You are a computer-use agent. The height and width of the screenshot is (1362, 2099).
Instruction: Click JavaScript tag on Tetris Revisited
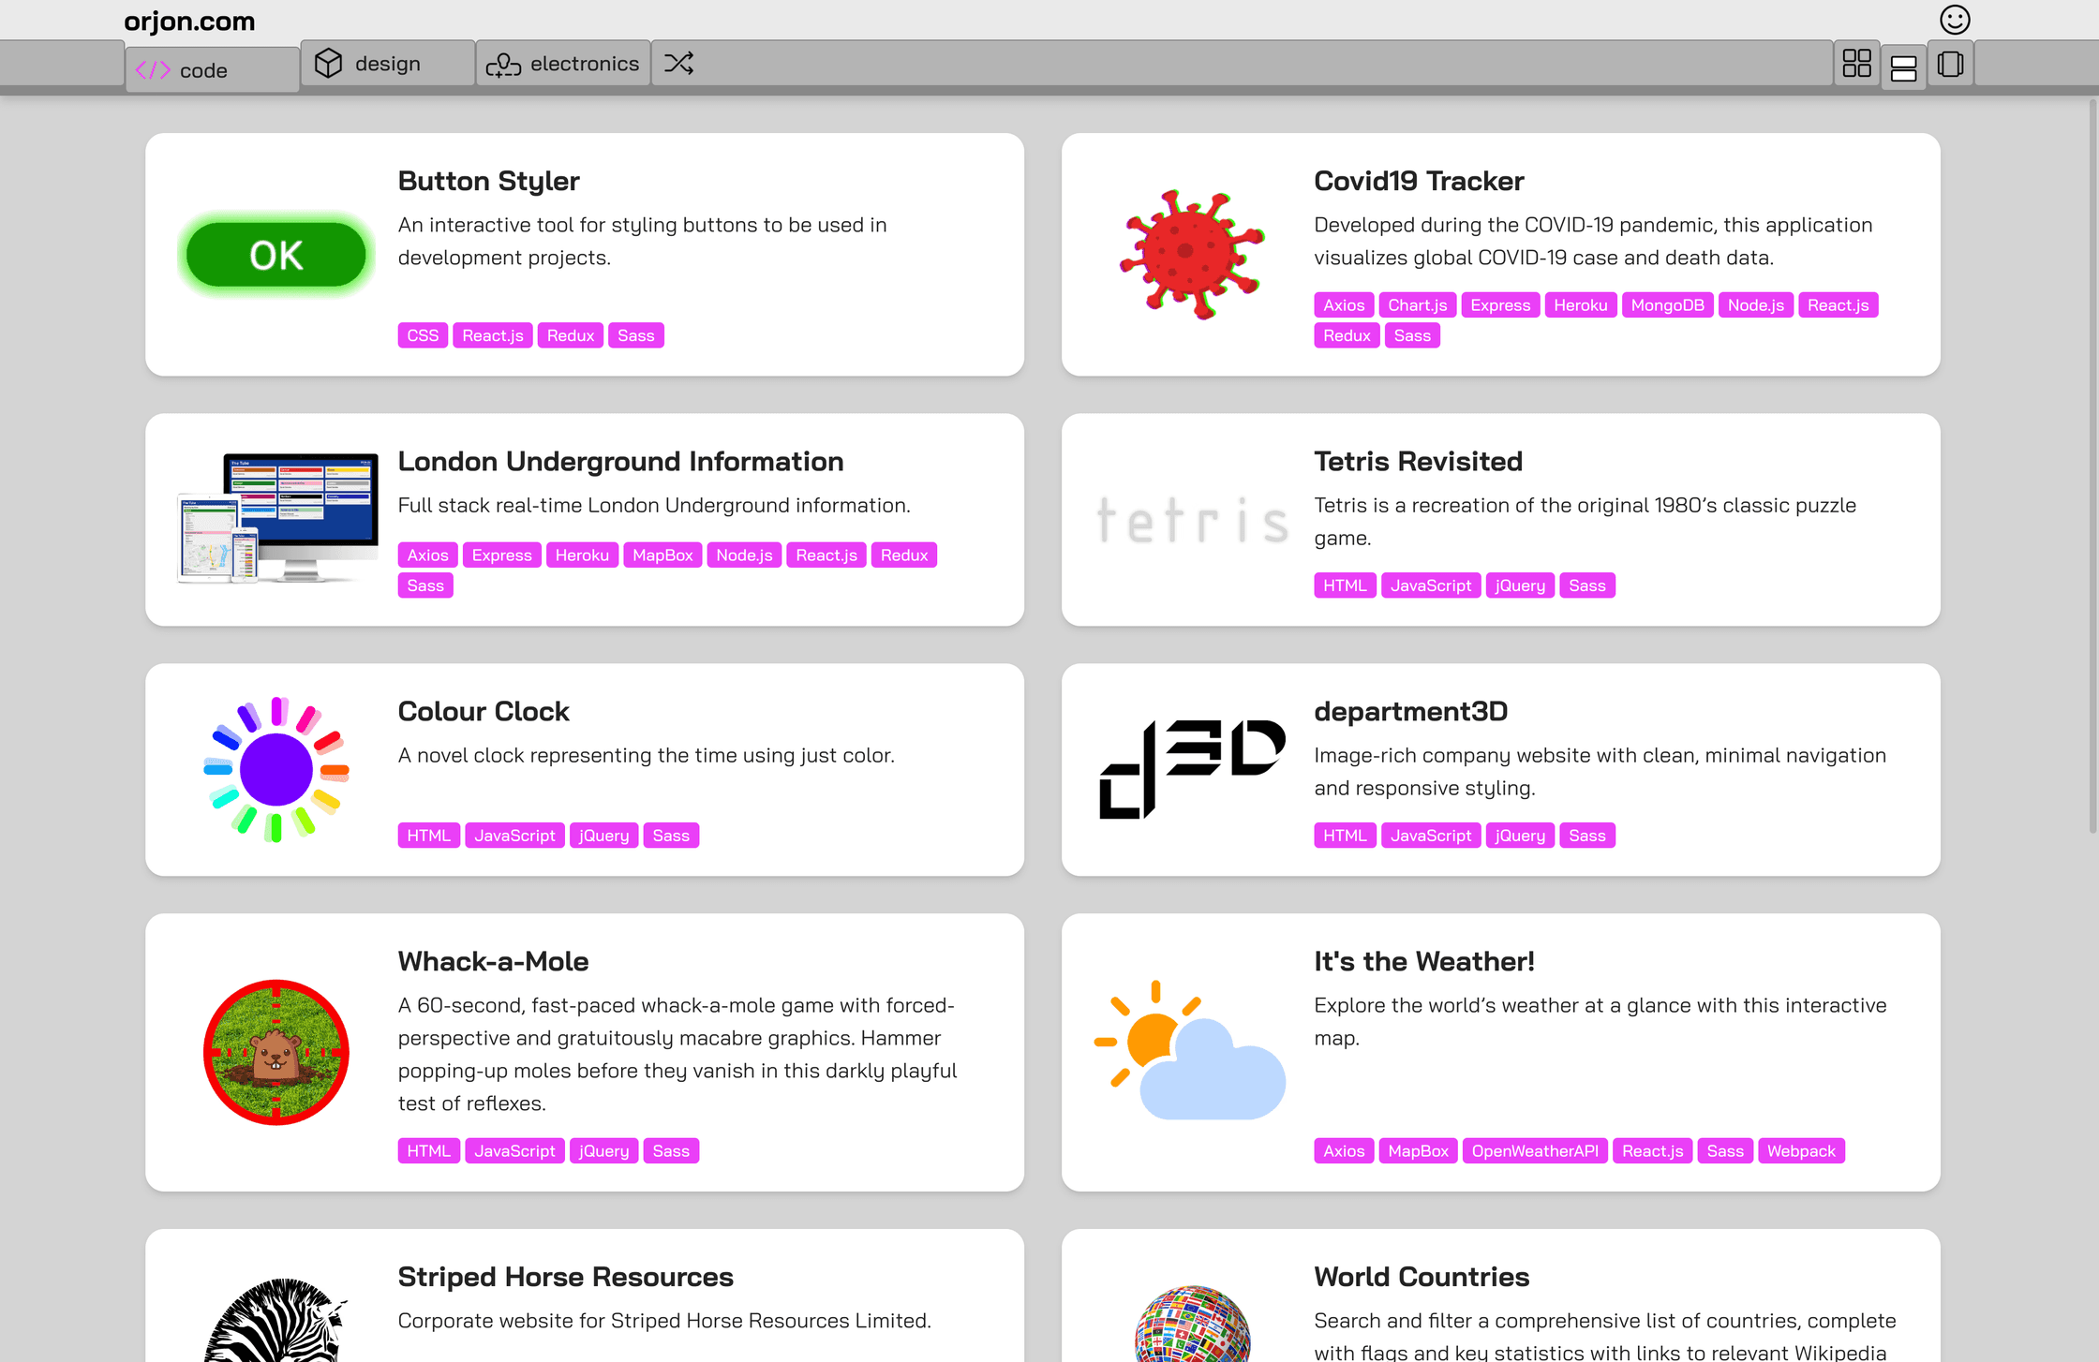[x=1431, y=585]
